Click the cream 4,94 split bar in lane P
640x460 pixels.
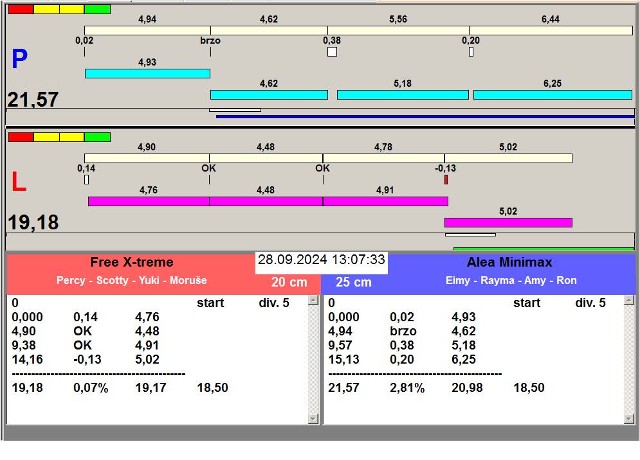click(147, 30)
